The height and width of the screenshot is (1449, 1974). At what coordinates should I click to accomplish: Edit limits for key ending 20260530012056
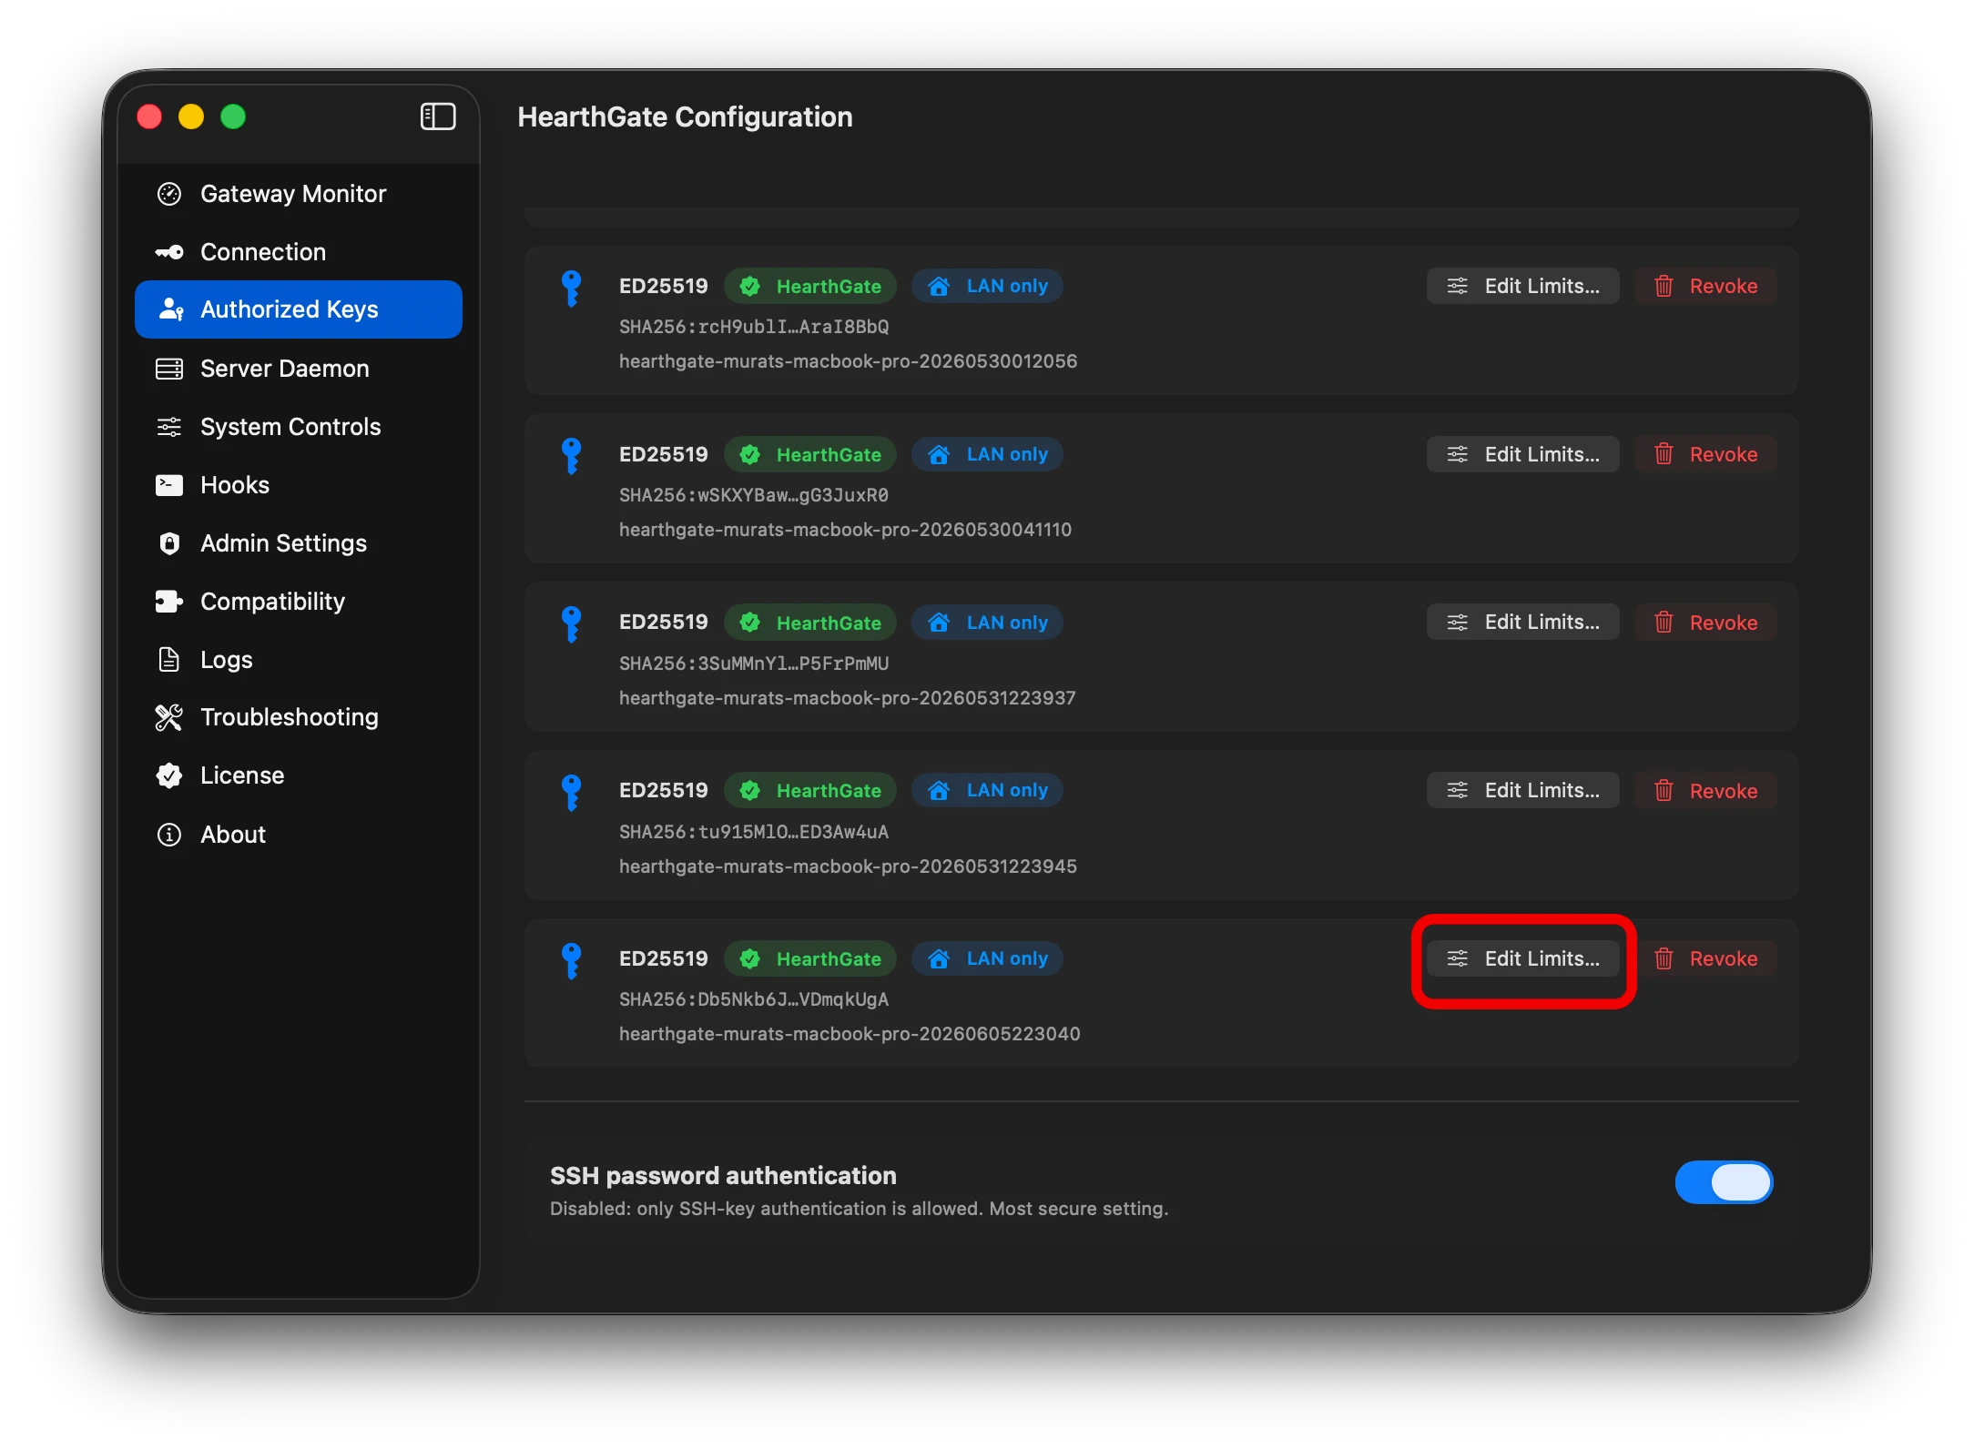point(1523,286)
